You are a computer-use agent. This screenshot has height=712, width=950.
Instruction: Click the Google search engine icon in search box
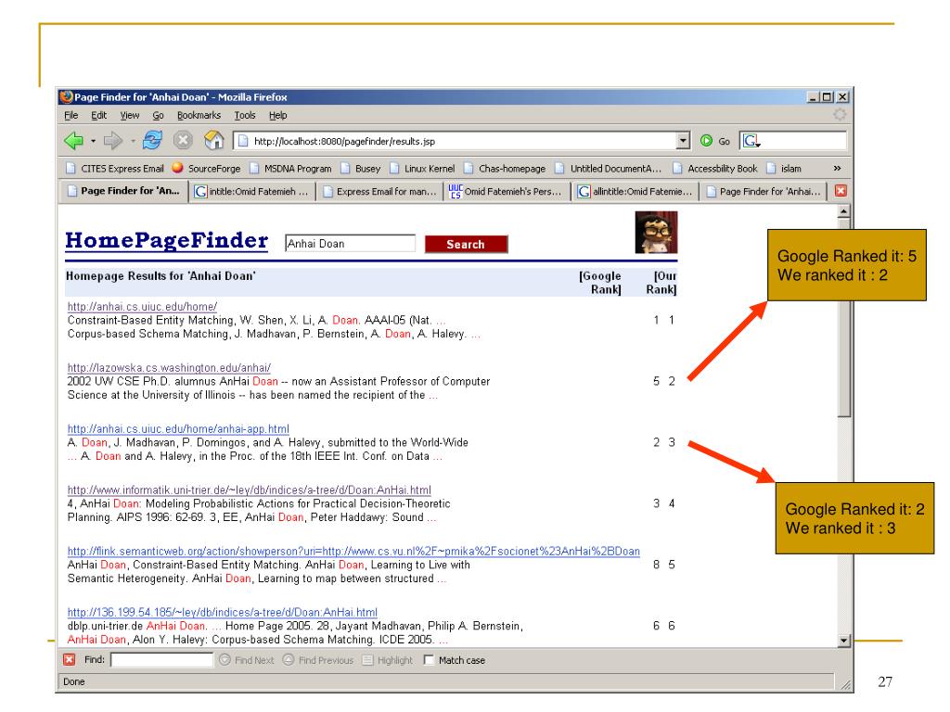click(751, 141)
